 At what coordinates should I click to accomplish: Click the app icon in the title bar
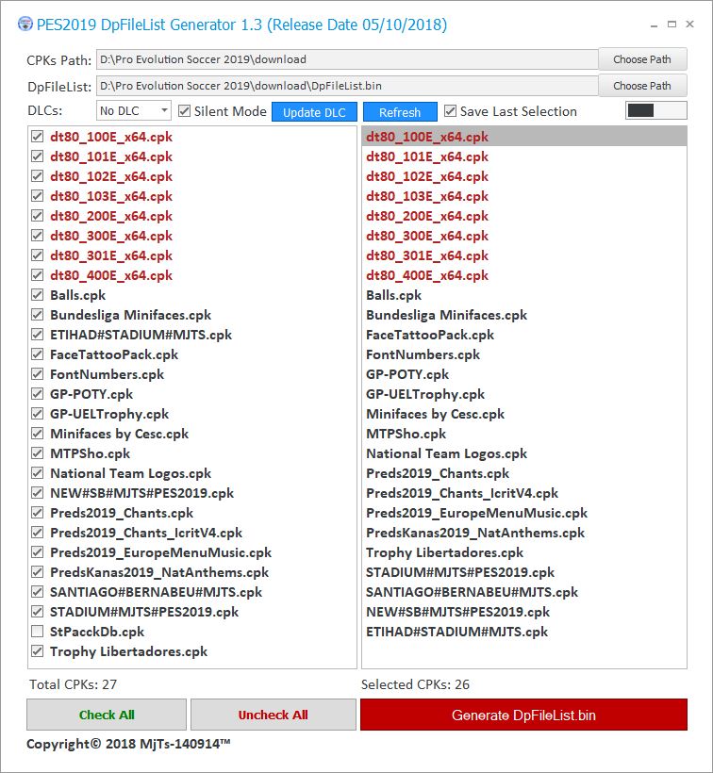click(25, 25)
